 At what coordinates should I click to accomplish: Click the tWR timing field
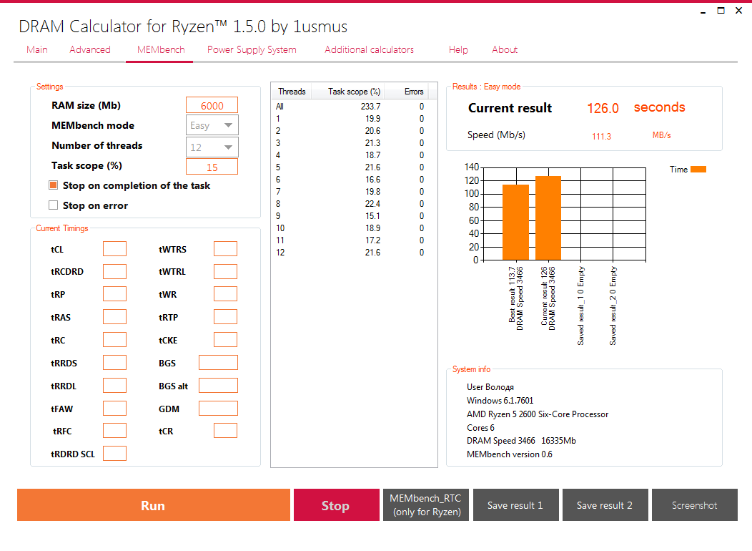pos(225,294)
